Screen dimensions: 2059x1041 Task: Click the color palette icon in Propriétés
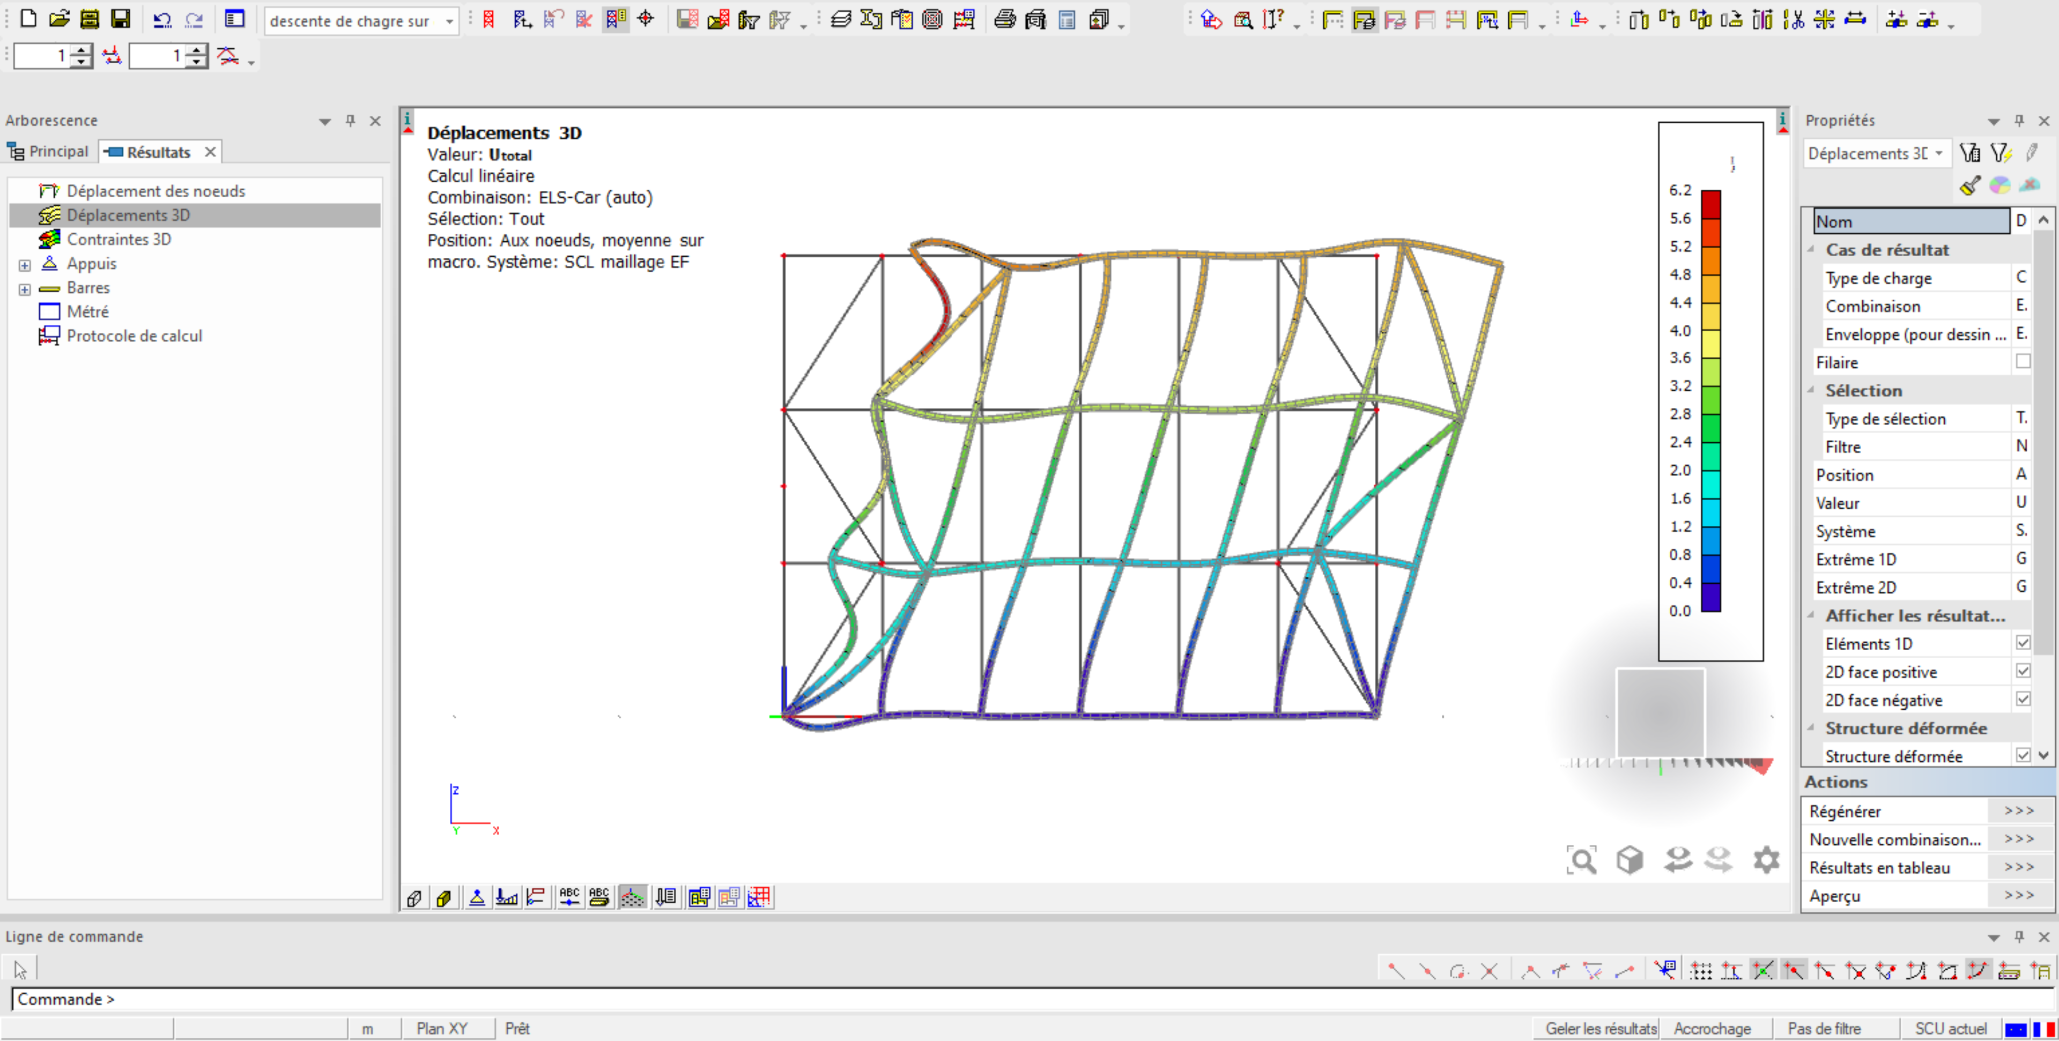coord(2000,185)
